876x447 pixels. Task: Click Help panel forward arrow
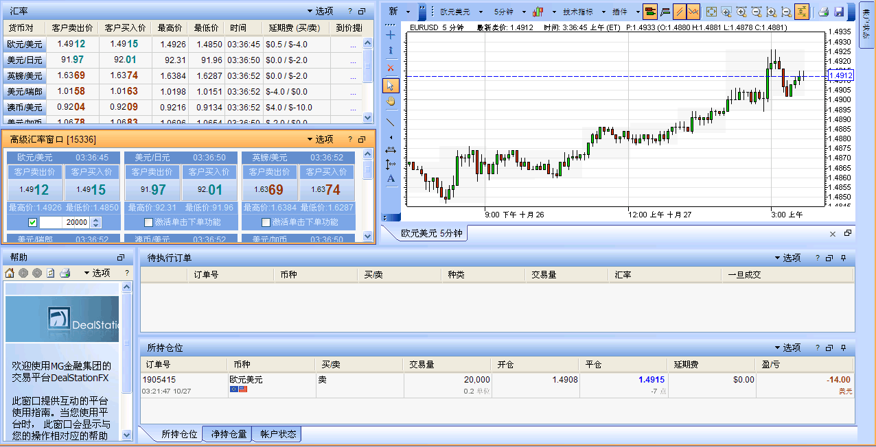[x=37, y=273]
